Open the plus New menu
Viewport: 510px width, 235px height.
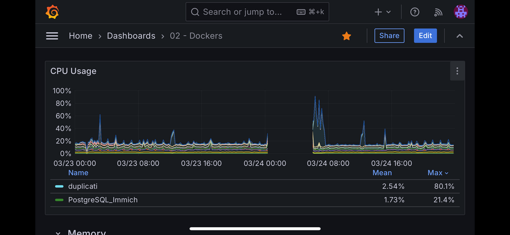382,12
